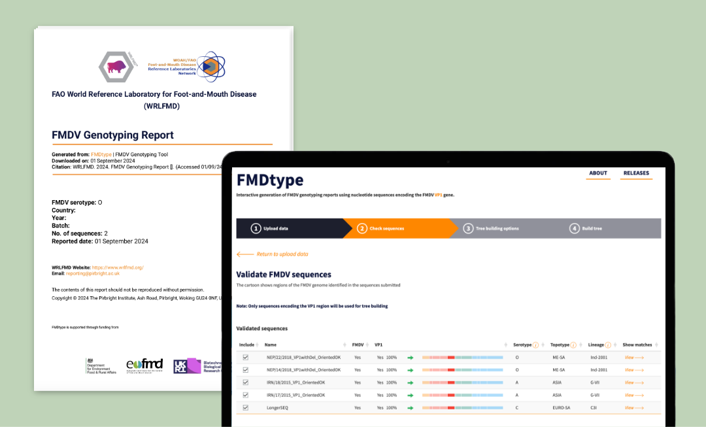View matches for IRN/17/2015_VP1_OrientedOK
706x427 pixels.
[x=634, y=396]
